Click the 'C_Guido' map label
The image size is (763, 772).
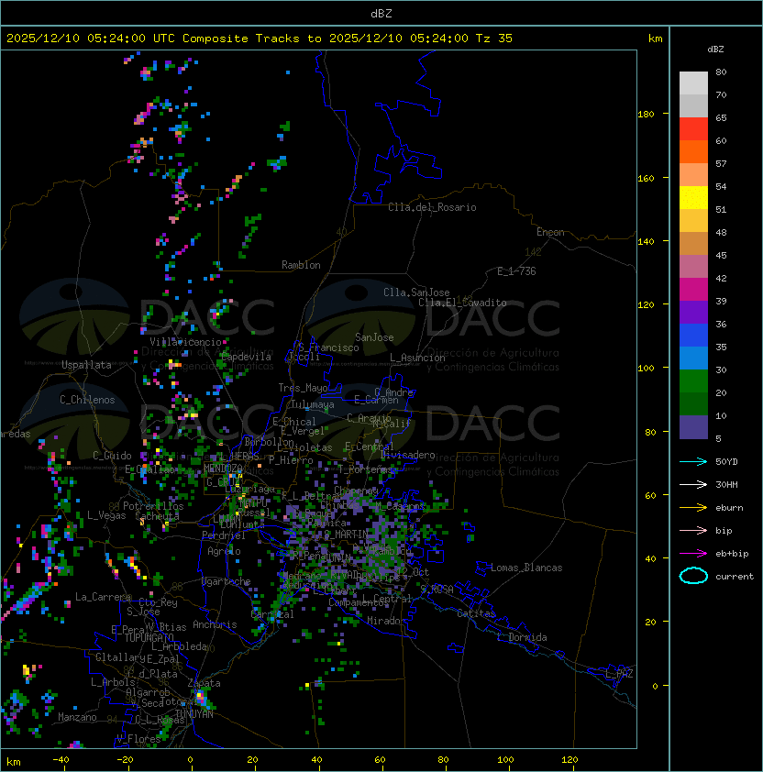click(x=112, y=456)
